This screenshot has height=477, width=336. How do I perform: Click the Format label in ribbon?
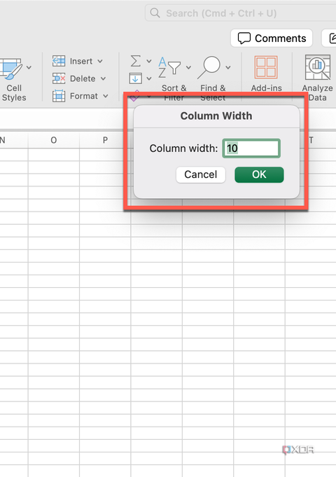point(84,96)
